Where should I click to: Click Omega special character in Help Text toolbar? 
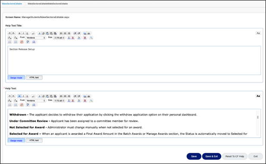click(34, 105)
